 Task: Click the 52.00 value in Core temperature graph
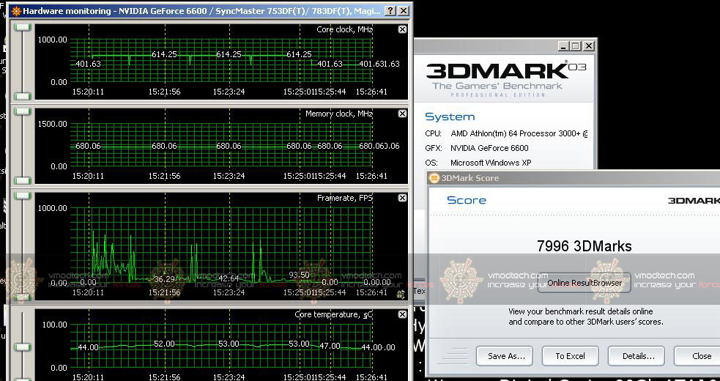tap(164, 344)
